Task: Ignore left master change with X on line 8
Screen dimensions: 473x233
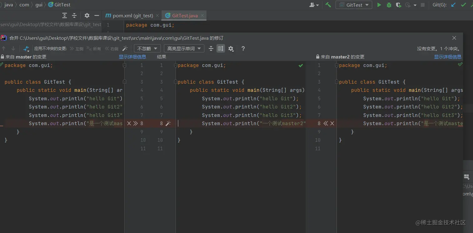Action: coord(129,124)
